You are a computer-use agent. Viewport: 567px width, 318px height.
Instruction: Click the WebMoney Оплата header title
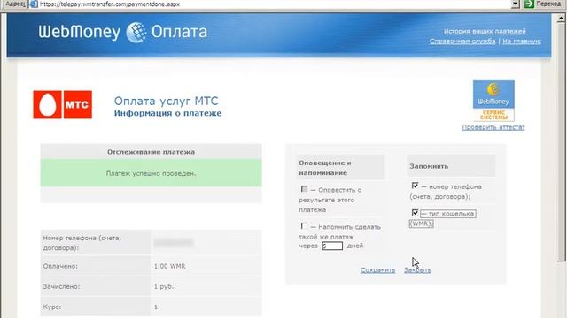(x=123, y=32)
